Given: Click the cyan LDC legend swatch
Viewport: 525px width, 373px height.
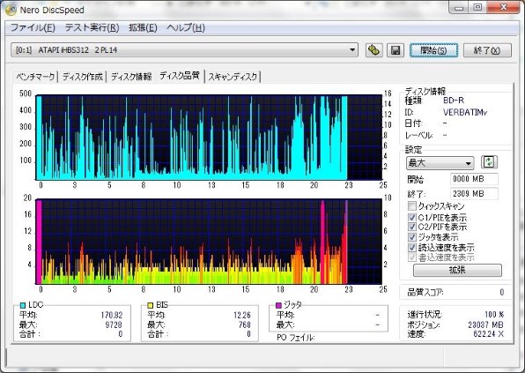Looking at the screenshot, I should pyautogui.click(x=23, y=305).
